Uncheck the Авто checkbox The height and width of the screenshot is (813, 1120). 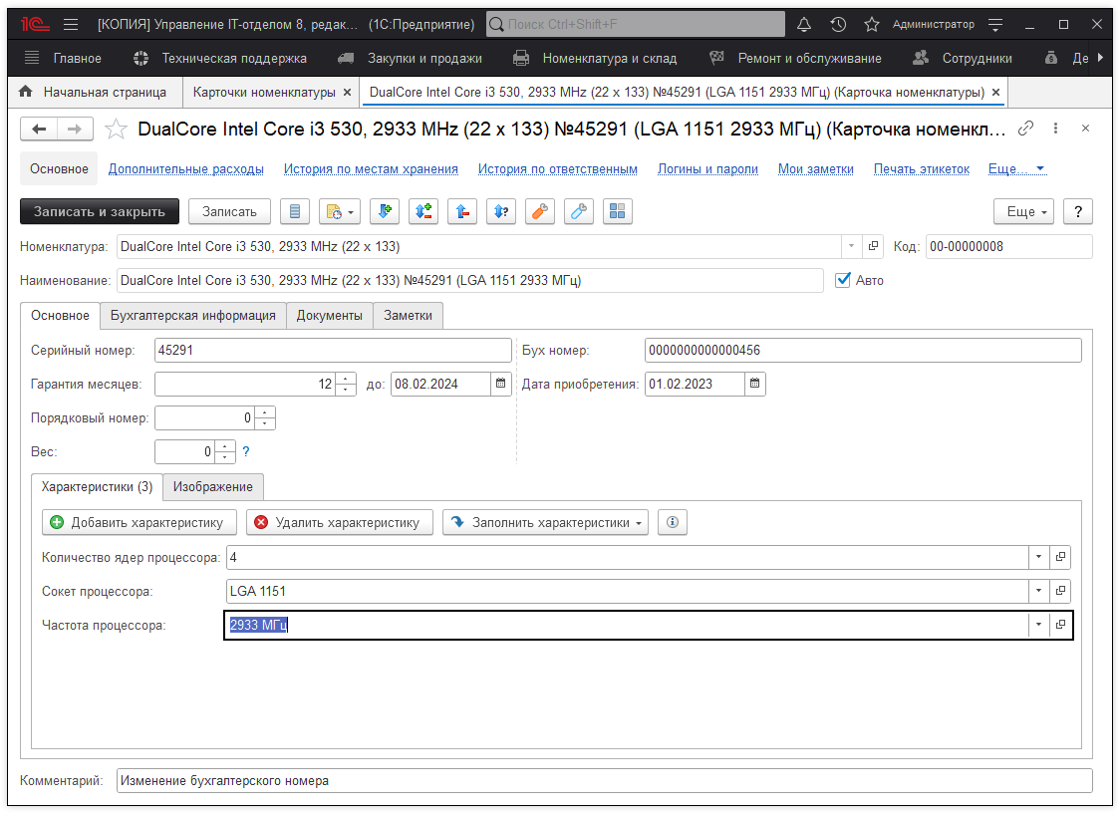pos(843,280)
